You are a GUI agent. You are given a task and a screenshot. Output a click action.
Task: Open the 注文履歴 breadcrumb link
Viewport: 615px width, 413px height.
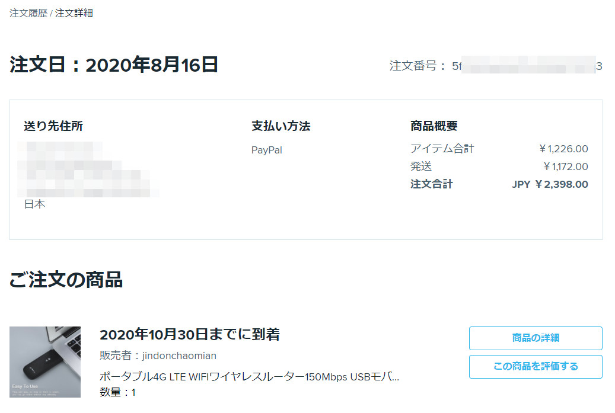pos(28,13)
